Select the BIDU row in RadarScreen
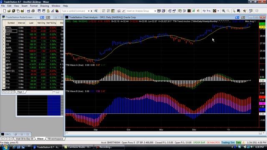The image size is (267, 150). tap(33, 55)
